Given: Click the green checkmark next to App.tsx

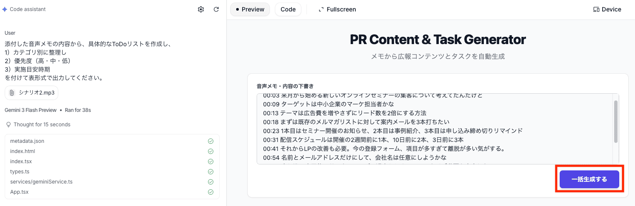Looking at the screenshot, I should (211, 192).
